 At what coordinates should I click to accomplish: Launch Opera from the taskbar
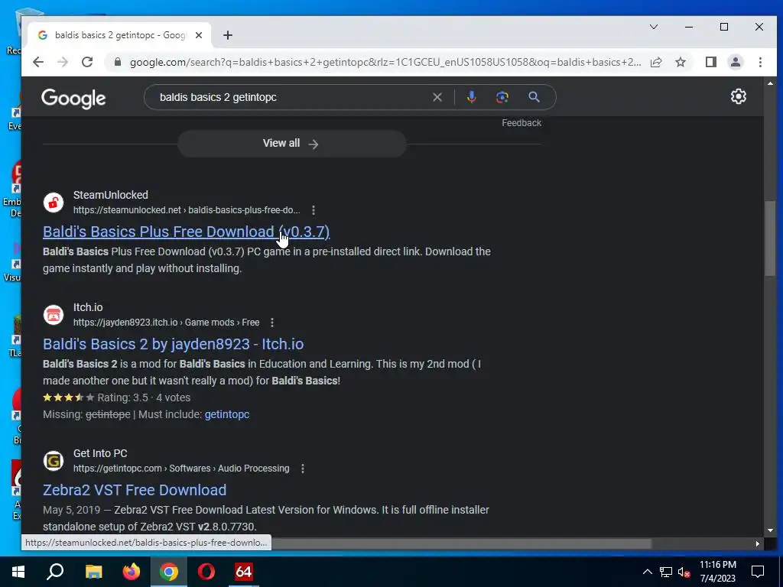pyautogui.click(x=206, y=572)
